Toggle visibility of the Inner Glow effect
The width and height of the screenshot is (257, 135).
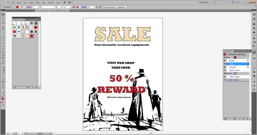tap(225, 67)
